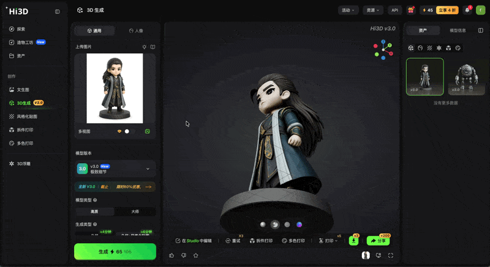
Task: Click 在 Studio 中编辑
Action: tap(194, 241)
